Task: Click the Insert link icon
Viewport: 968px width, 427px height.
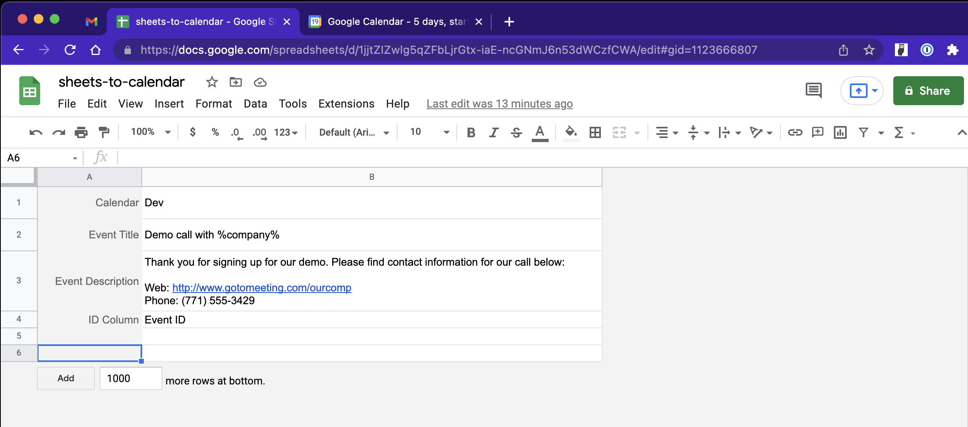Action: pyautogui.click(x=795, y=132)
